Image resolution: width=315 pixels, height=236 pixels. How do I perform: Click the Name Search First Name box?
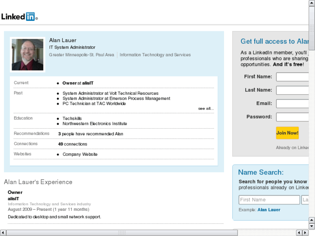click(269, 200)
